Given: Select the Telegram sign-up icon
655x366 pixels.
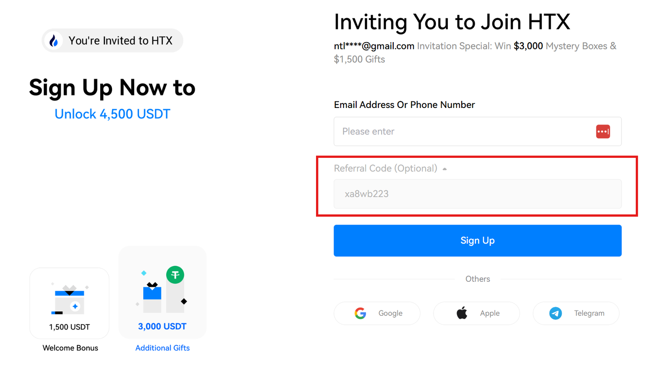Looking at the screenshot, I should coord(556,313).
